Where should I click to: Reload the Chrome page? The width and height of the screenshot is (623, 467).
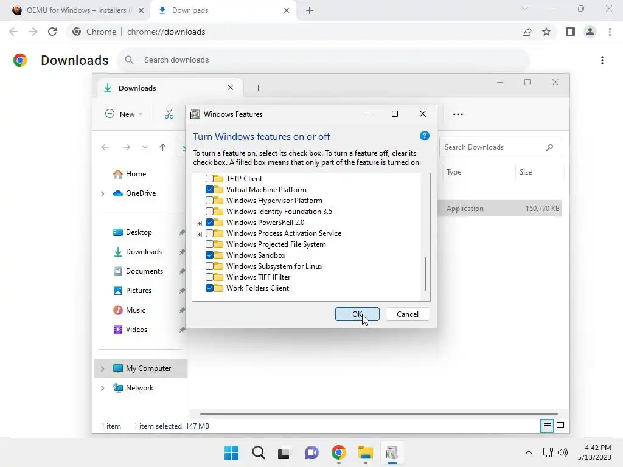tap(52, 32)
